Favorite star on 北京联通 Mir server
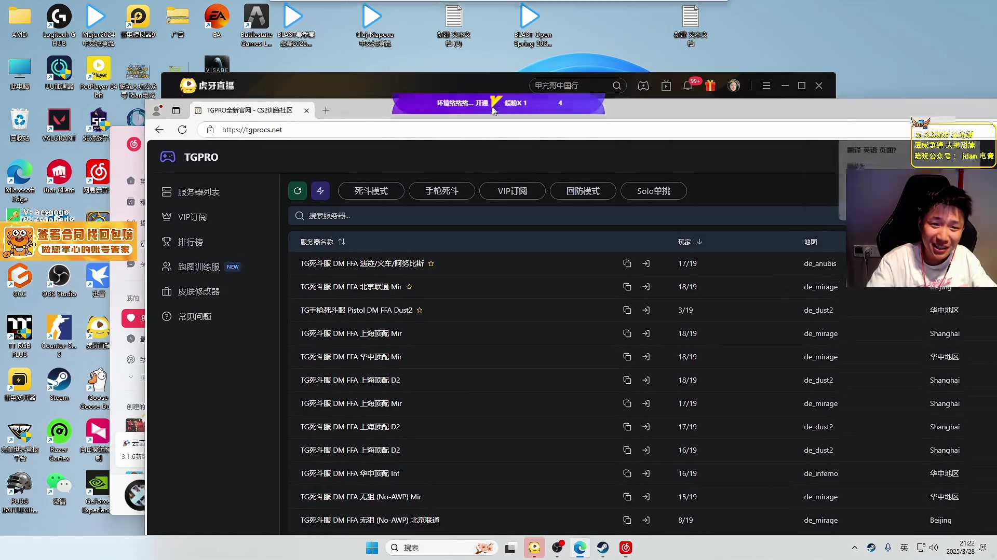Viewport: 997px width, 560px height. pyautogui.click(x=409, y=287)
